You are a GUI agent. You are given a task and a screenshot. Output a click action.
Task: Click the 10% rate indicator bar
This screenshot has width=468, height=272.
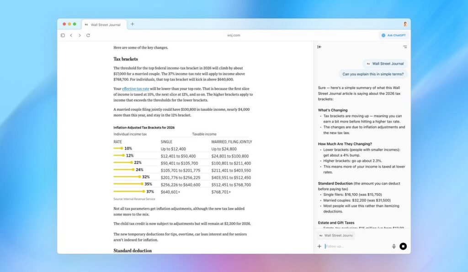click(x=118, y=148)
